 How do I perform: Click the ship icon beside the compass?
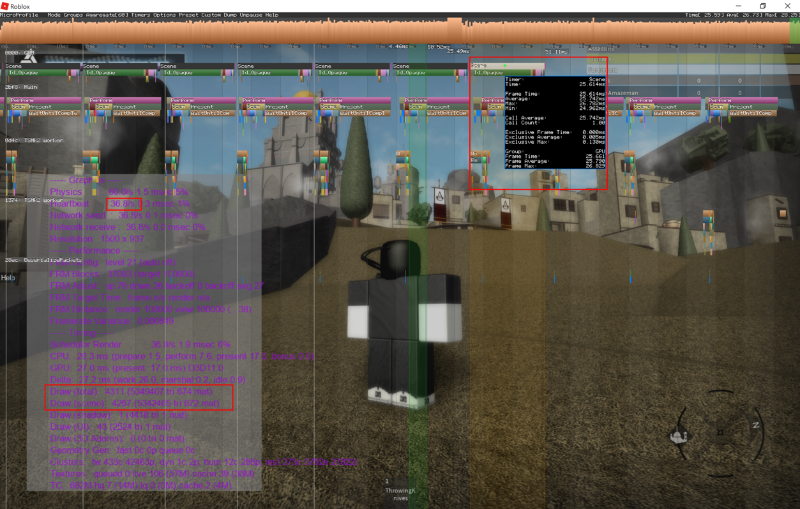tap(679, 436)
